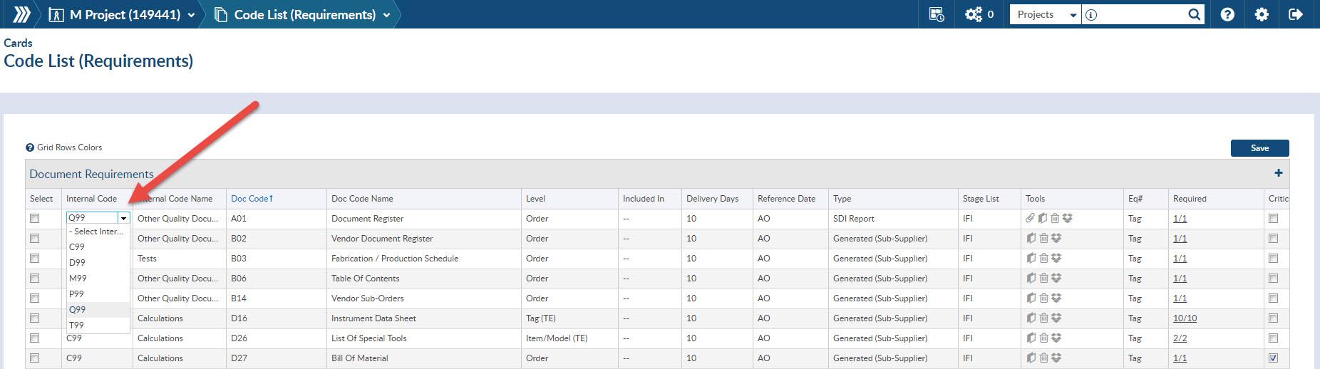This screenshot has height=369, width=1320.
Task: Delete the B02 Vendor Document Register row
Action: coord(1043,238)
